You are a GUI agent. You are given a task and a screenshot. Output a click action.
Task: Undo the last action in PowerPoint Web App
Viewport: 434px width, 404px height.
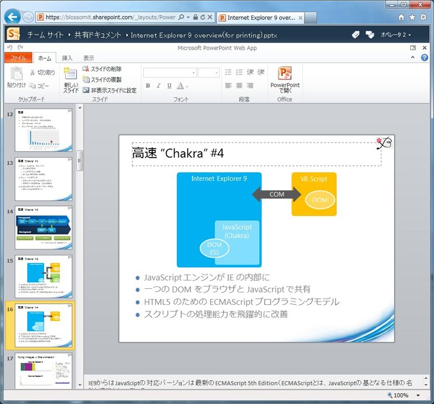coord(10,48)
